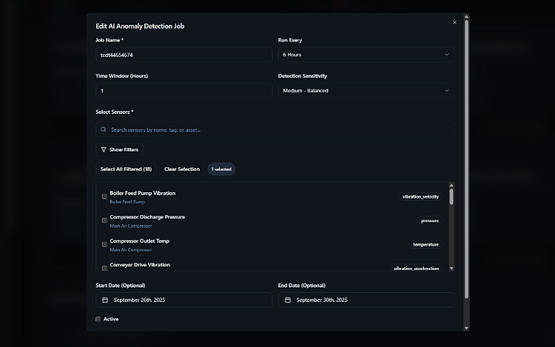555x347 pixels.
Task: Click the dialog scrollbar down arrow
Action: pos(466,329)
